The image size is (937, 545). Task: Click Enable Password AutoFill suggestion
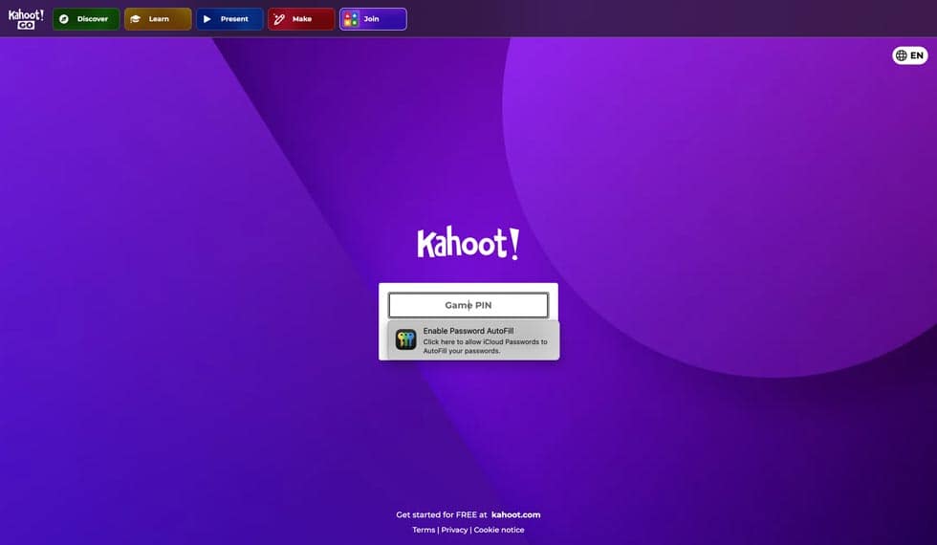(x=473, y=340)
